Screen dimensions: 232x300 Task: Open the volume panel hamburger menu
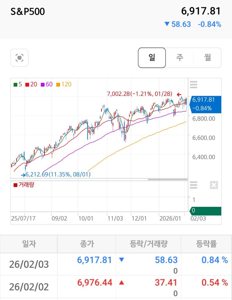pyautogui.click(x=193, y=185)
